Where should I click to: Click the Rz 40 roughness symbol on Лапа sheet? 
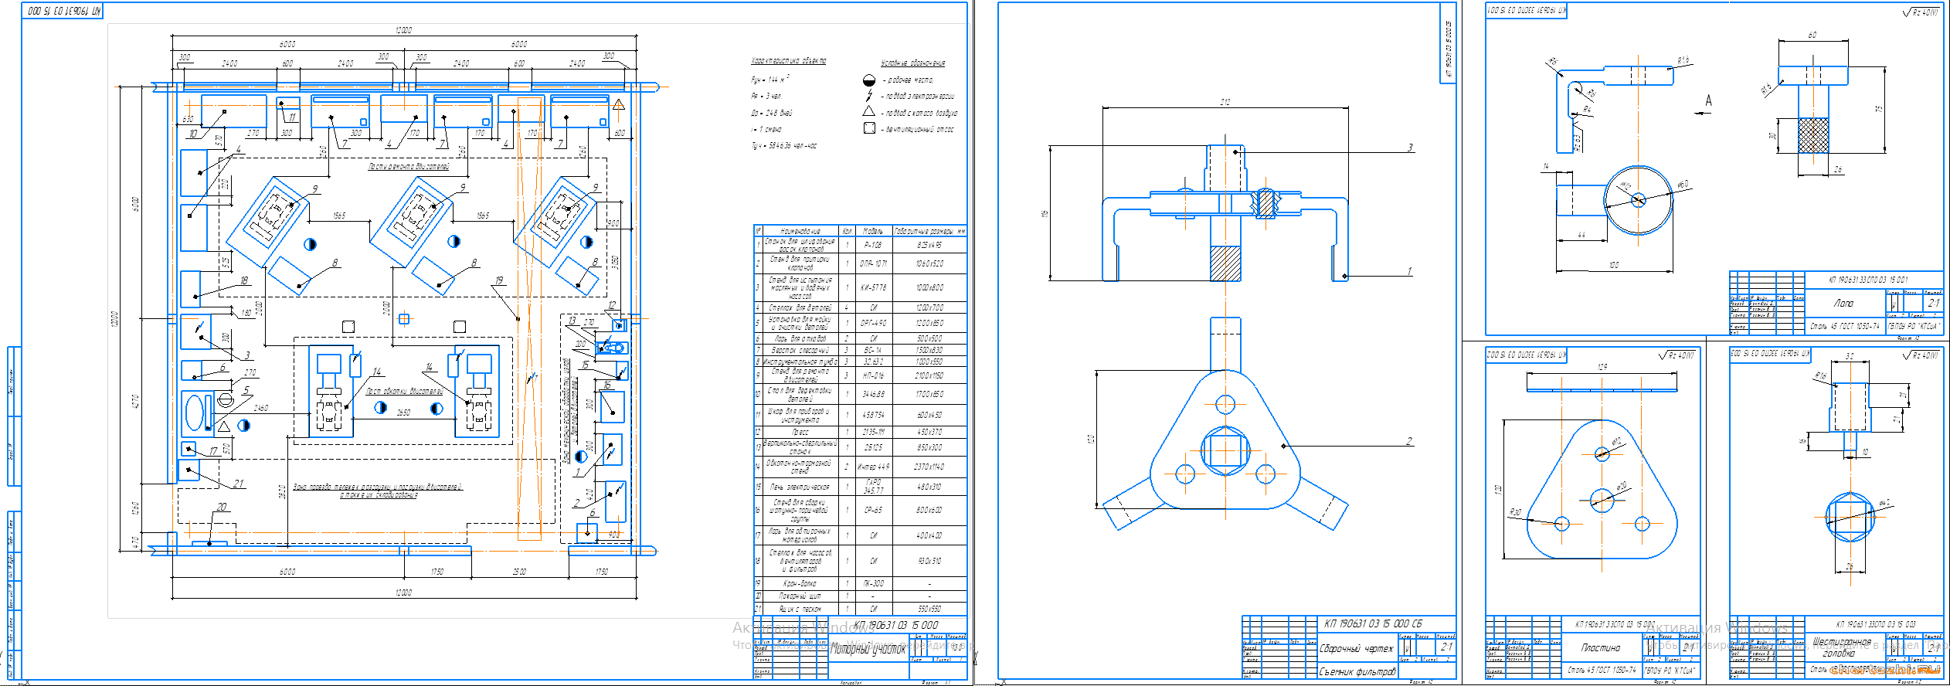tap(1921, 12)
